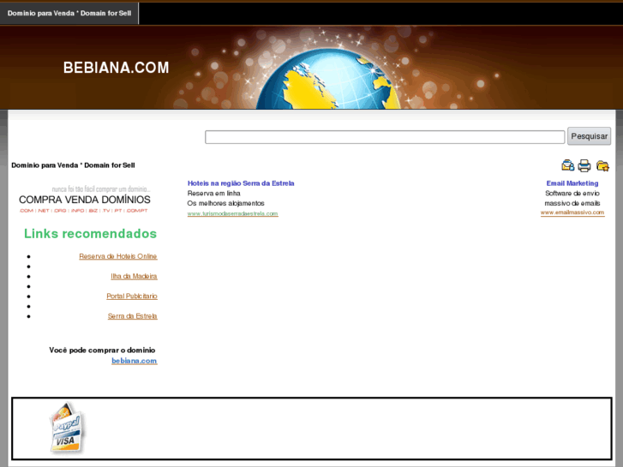Click 'Os melhores alojamentos' ad text
Screen dimensions: 623x467
point(225,203)
